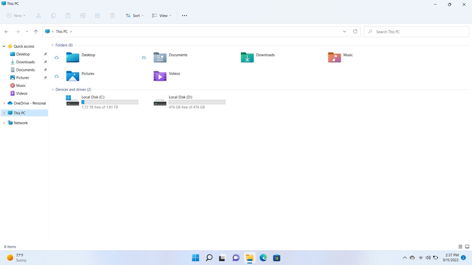Select the Music folder icon in Folders
The width and height of the screenshot is (472, 265).
click(335, 57)
